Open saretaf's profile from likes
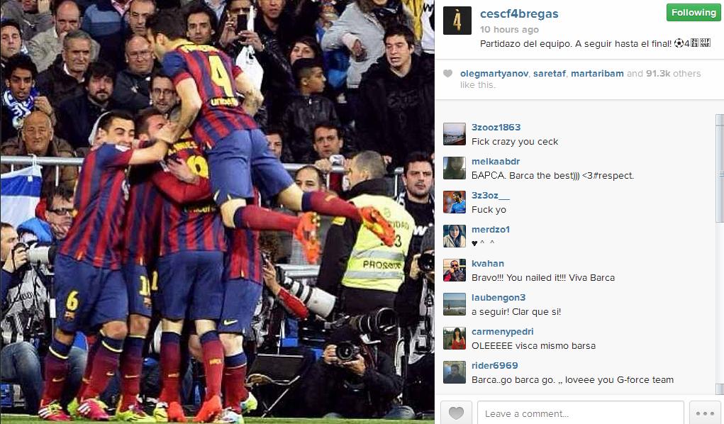724x424 pixels. (550, 74)
